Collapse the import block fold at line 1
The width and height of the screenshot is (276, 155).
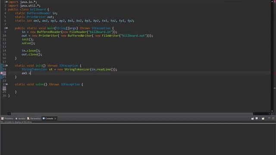point(7,2)
